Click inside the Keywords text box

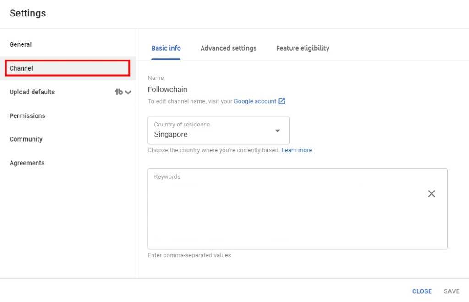(298, 209)
